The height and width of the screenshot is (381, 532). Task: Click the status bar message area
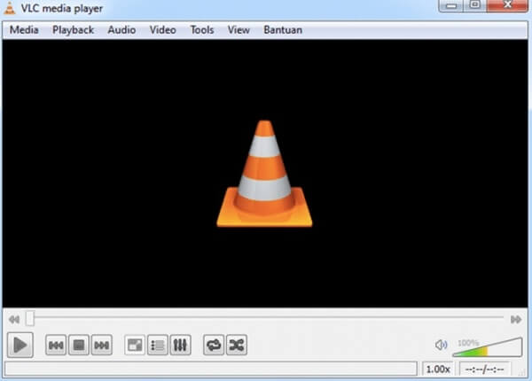211,369
